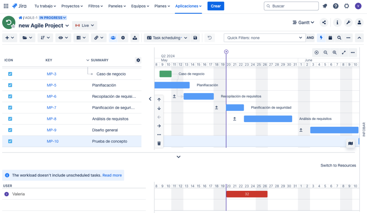Image resolution: width=367 pixels, height=213 pixels.
Task: Open the Quick Filters dropdown
Action: point(264,38)
